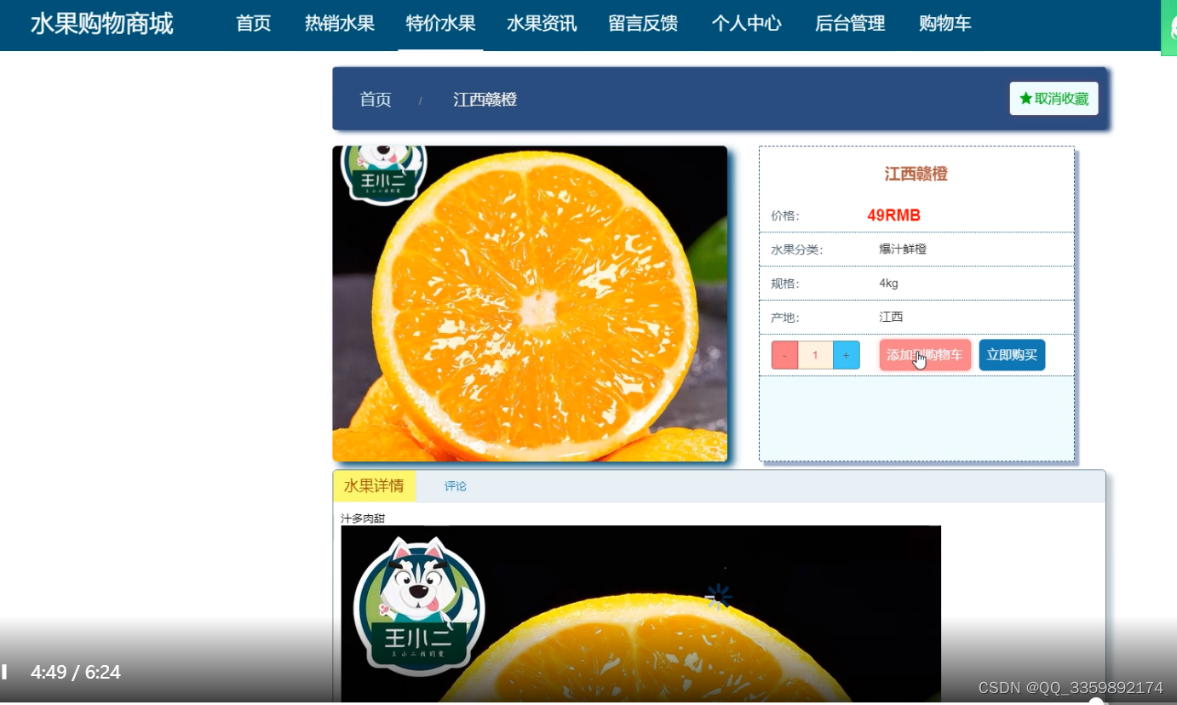
Task: Click the green icon at top-right edge
Action: [x=1169, y=27]
